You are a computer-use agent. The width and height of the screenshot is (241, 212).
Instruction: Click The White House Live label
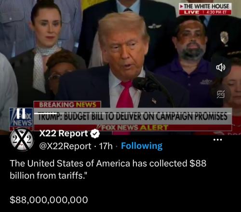pos(205,9)
